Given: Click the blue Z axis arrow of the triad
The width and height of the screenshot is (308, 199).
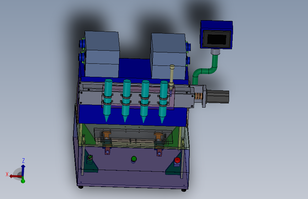Looking at the screenshot, I should pos(23,170).
